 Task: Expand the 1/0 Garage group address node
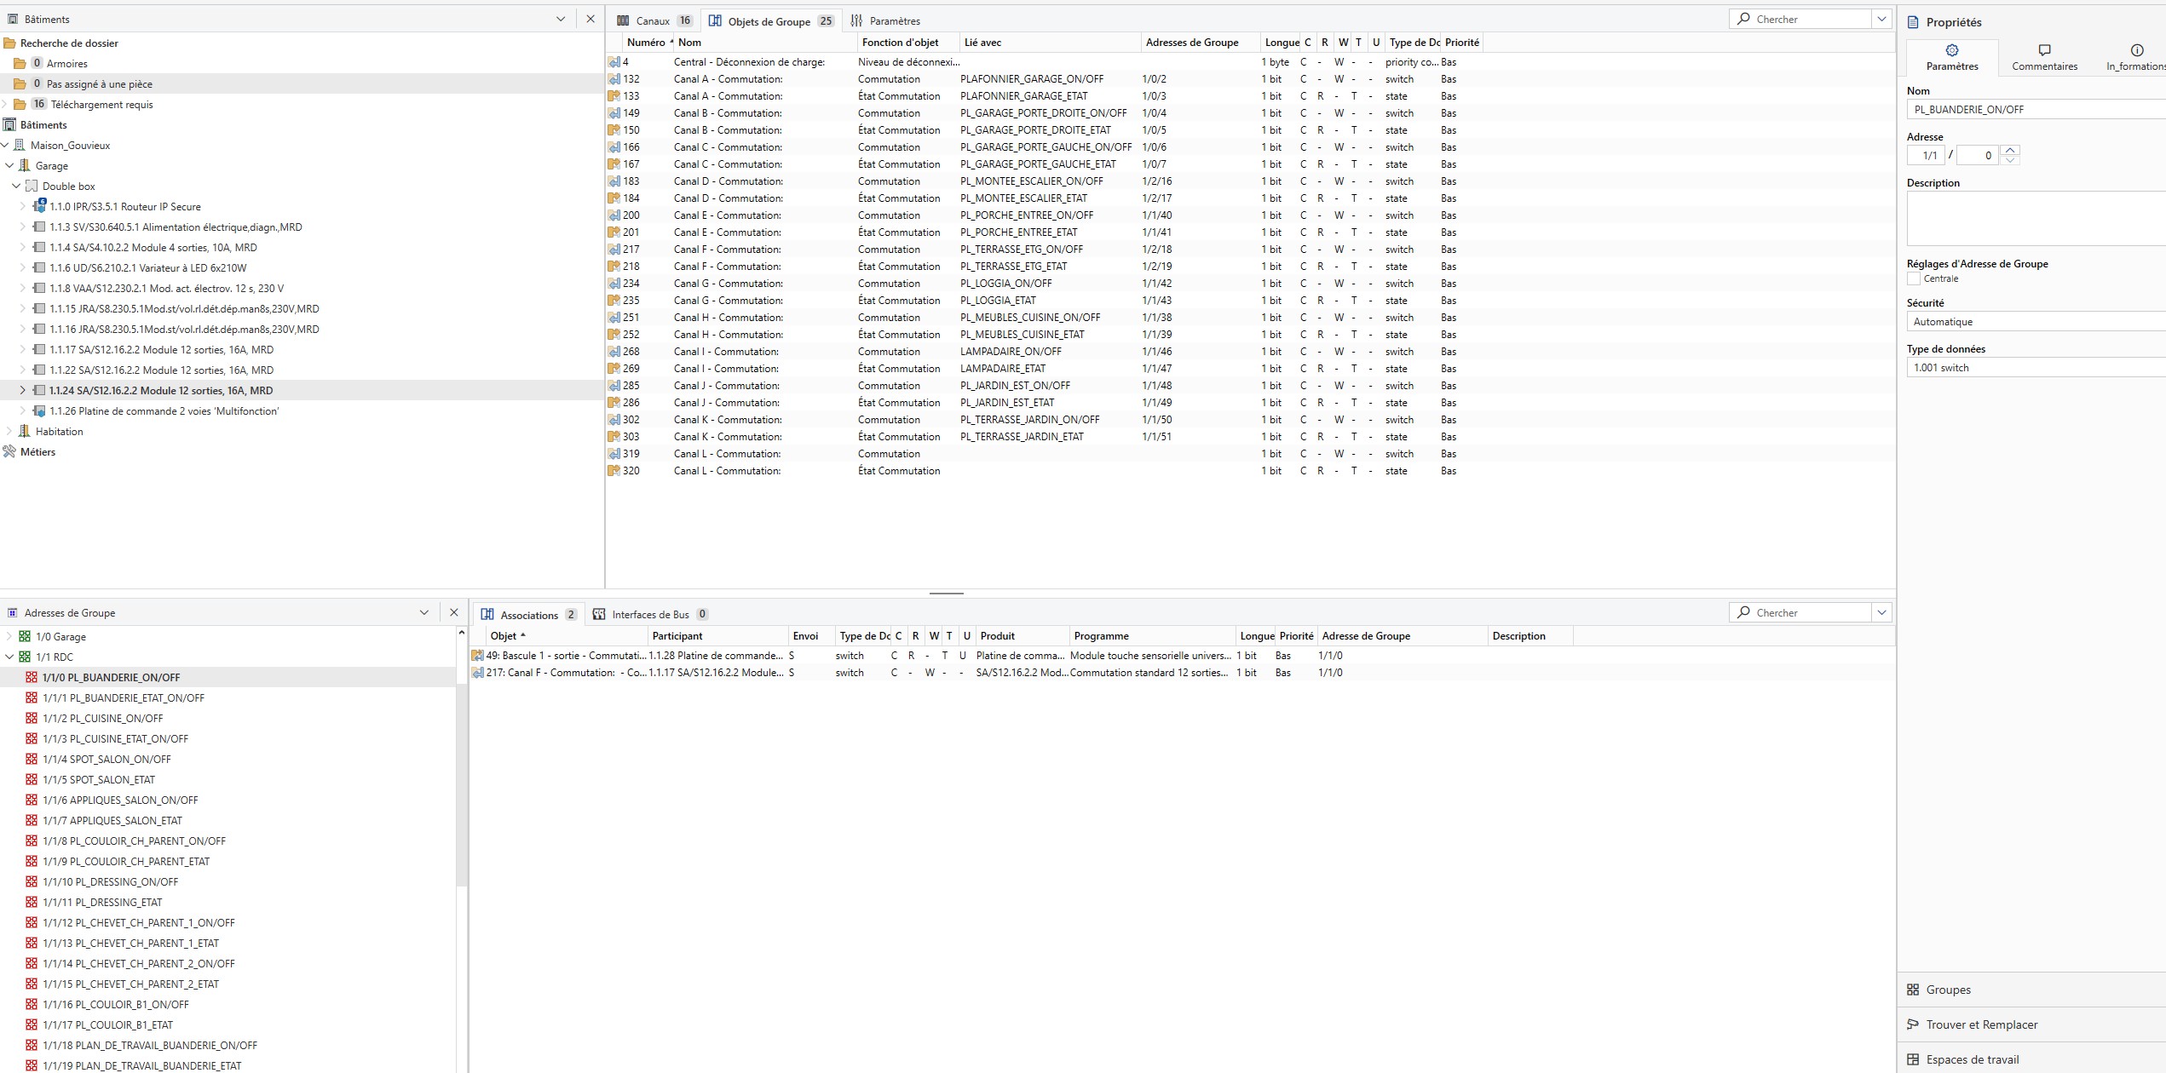[9, 636]
